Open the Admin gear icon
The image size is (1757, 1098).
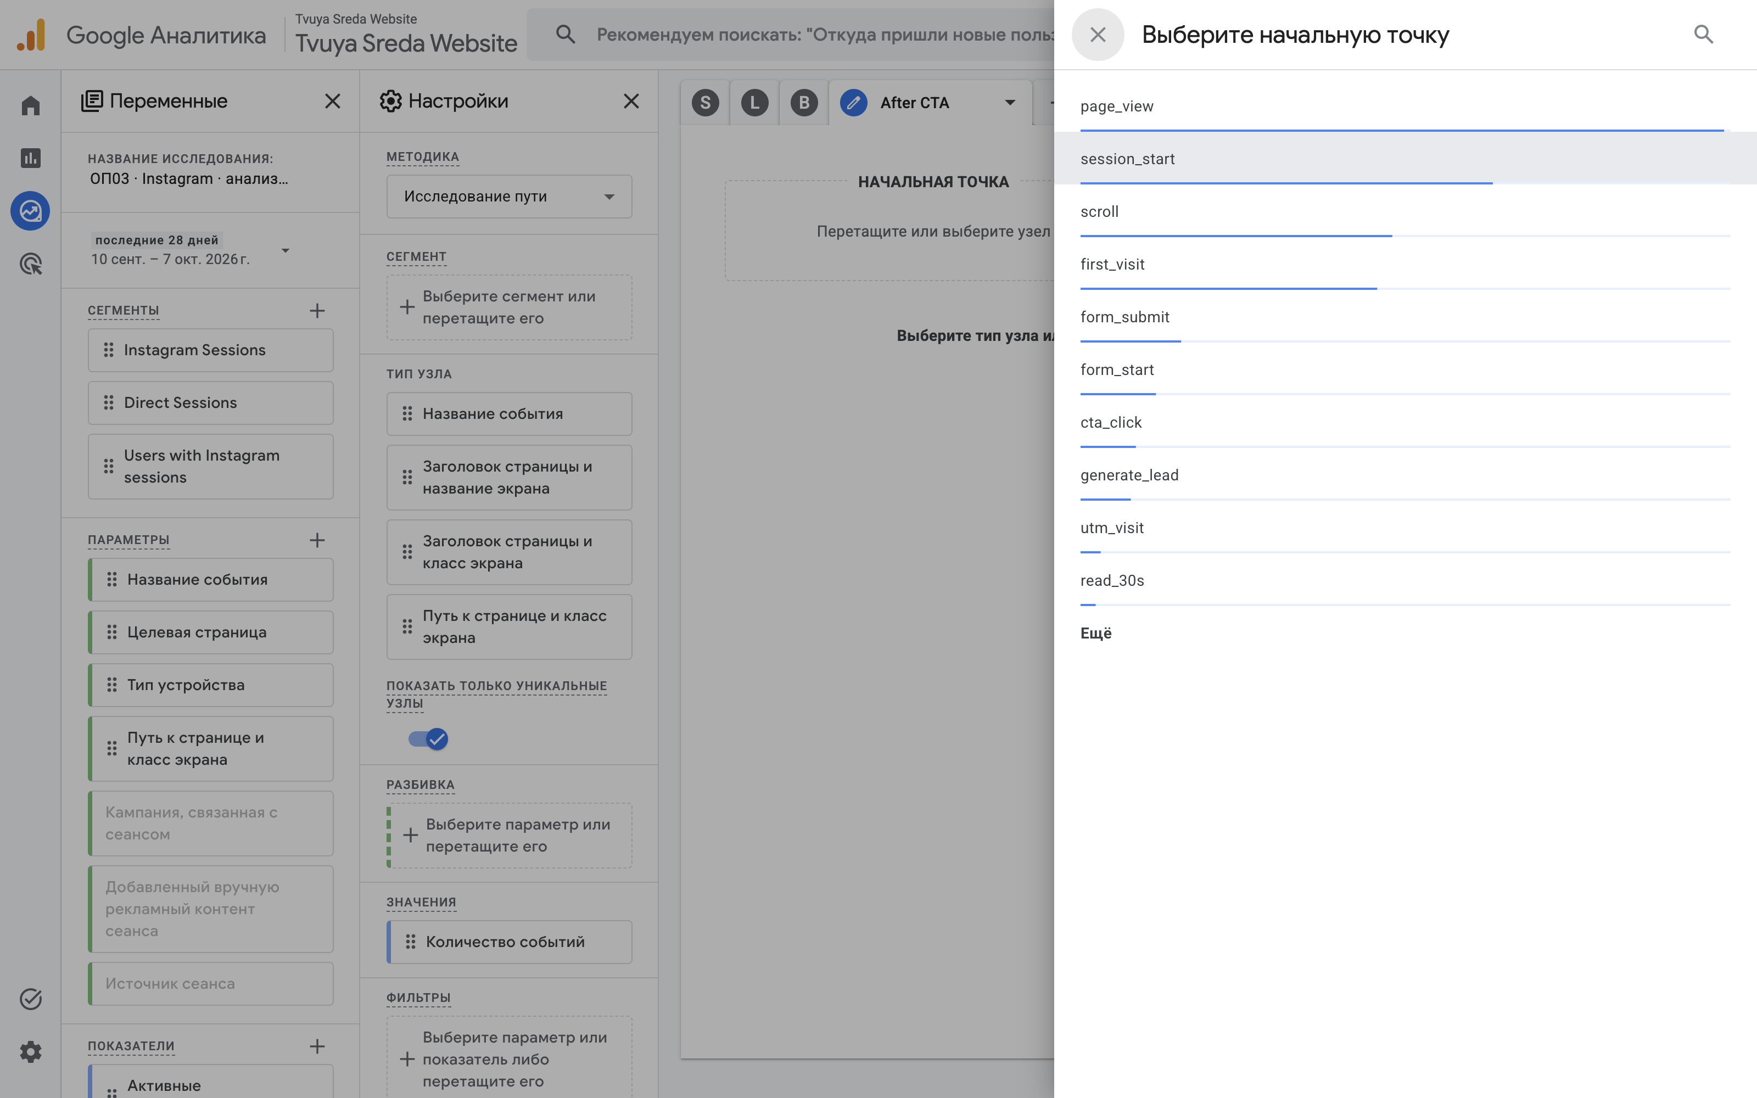pos(31,1051)
